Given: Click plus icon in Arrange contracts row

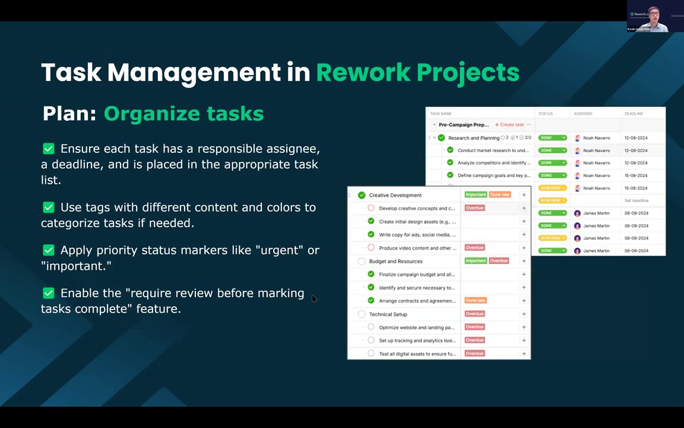Looking at the screenshot, I should point(524,300).
